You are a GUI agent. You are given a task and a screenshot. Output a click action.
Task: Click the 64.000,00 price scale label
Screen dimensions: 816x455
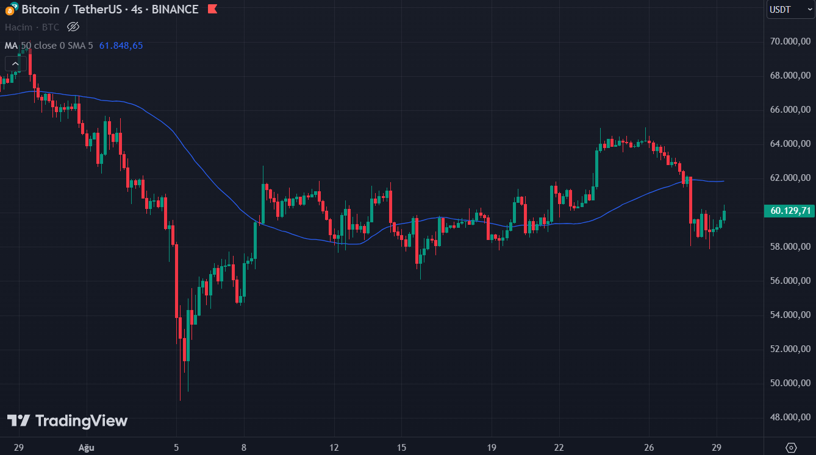(790, 144)
